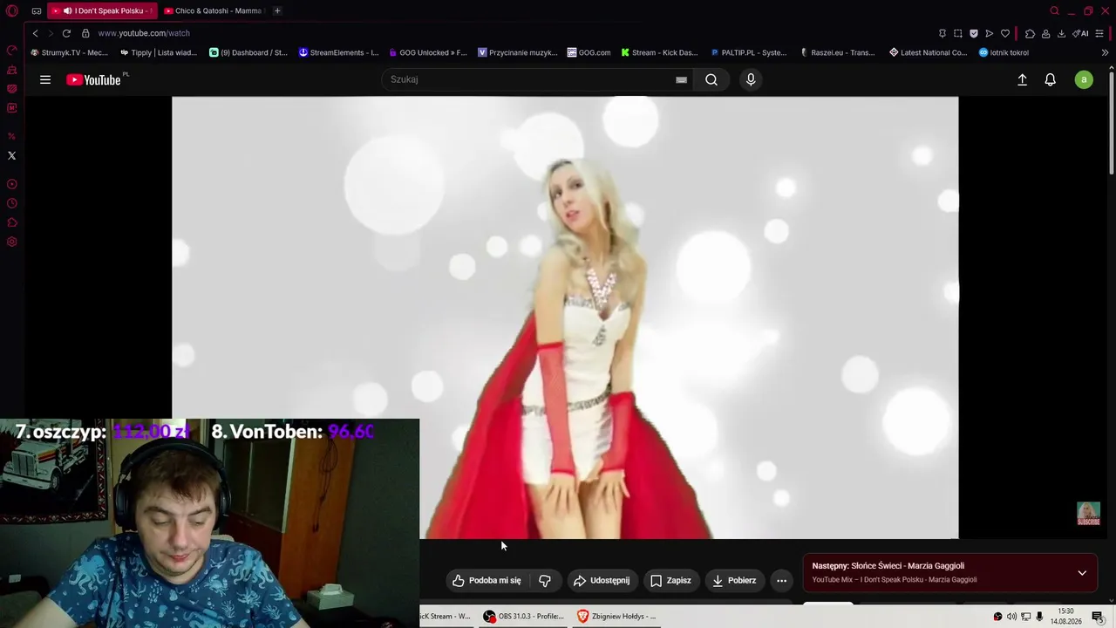Open the browser downloads icon
Image resolution: width=1116 pixels, height=628 pixels.
[x=1061, y=33]
